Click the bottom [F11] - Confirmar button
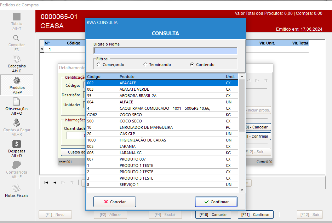The height and width of the screenshot is (223, 332). pos(256,215)
